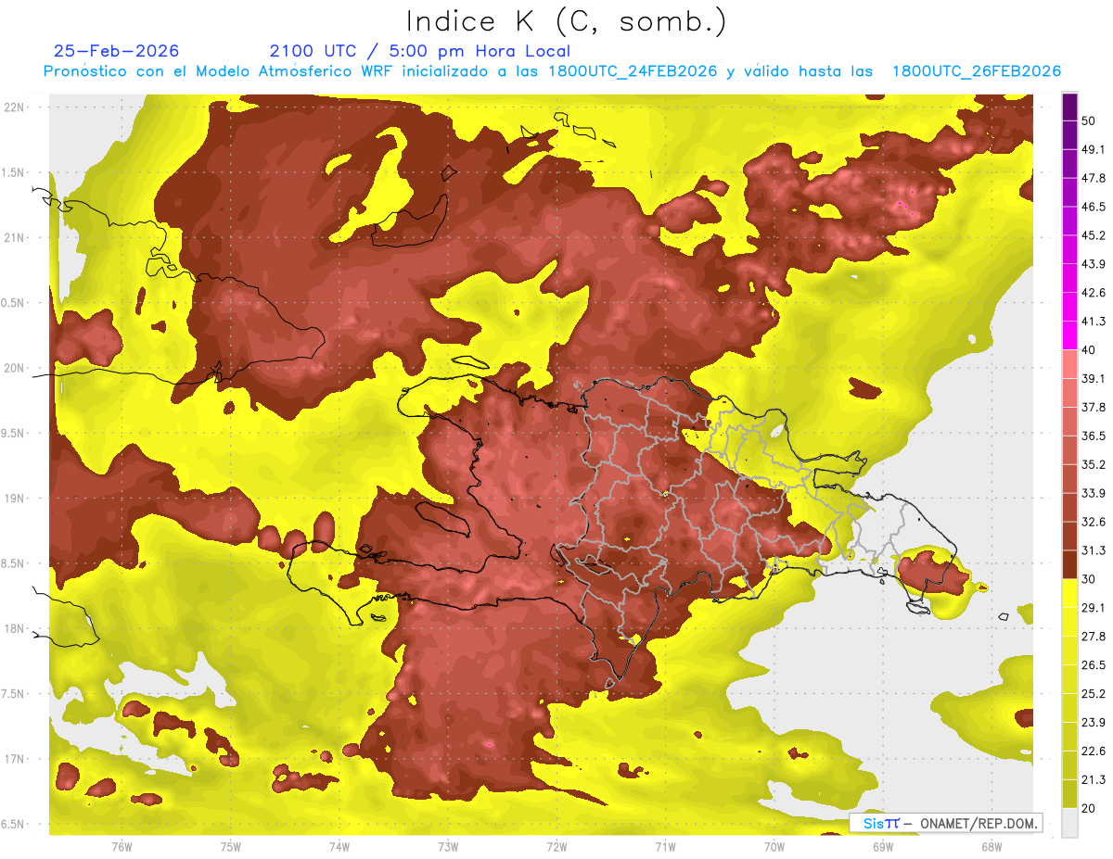
Task: Click the 76W longitude label
Action: [122, 847]
